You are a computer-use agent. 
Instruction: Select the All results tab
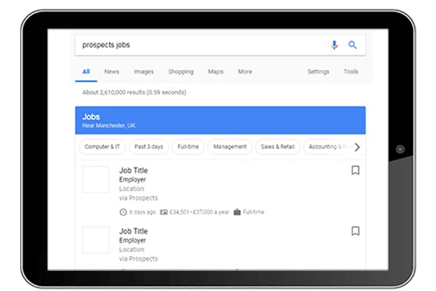(x=86, y=72)
